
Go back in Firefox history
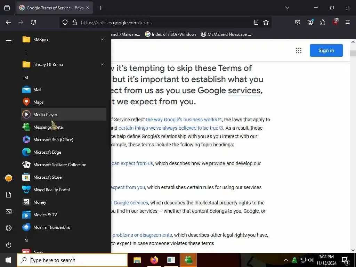pos(8,22)
